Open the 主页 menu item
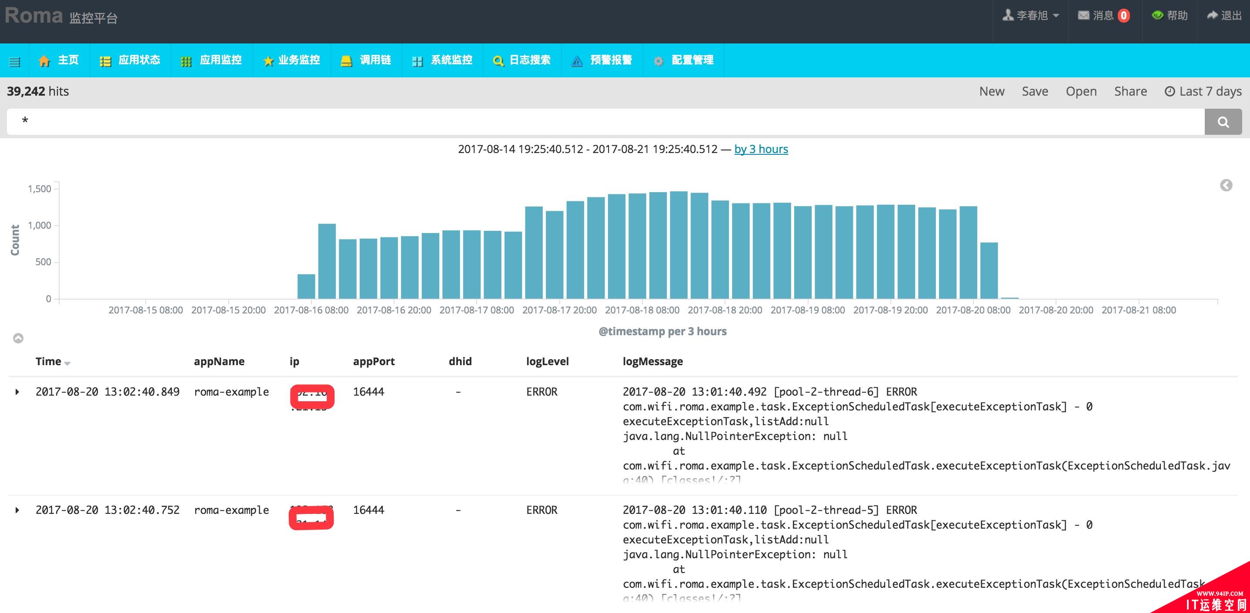The width and height of the screenshot is (1250, 613). pyautogui.click(x=58, y=60)
